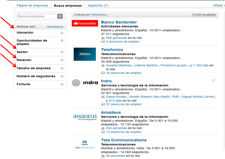
Task: Click the Añadir link at top right
Action: [x=219, y=5]
